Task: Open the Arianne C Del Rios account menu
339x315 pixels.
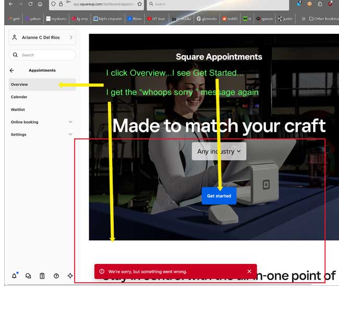Action: (42, 38)
